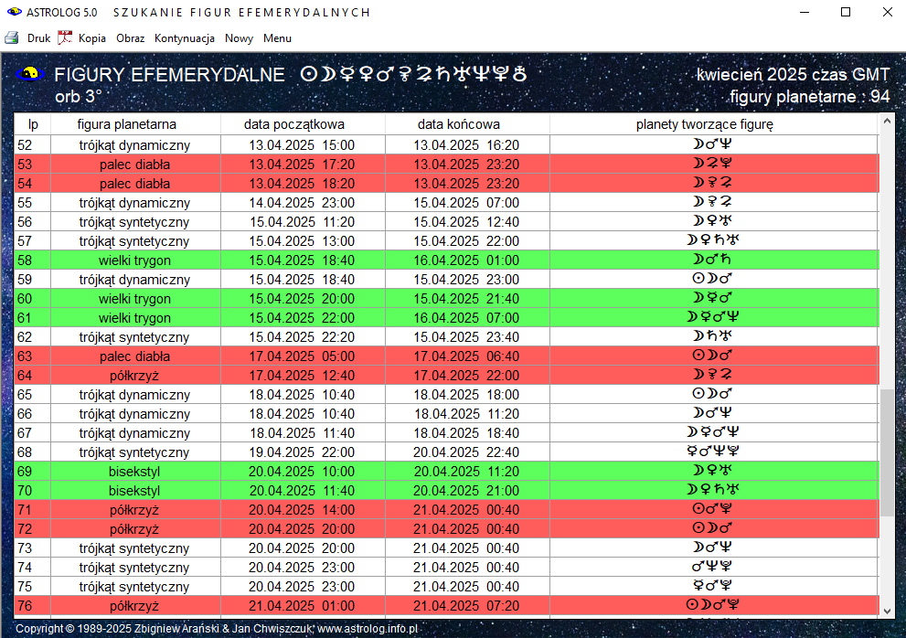Image resolution: width=906 pixels, height=638 pixels.
Task: Open the Menu item in menu bar
Action: coord(277,38)
